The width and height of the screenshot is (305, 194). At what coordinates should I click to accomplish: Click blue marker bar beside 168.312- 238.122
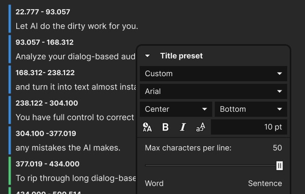coord(10,80)
